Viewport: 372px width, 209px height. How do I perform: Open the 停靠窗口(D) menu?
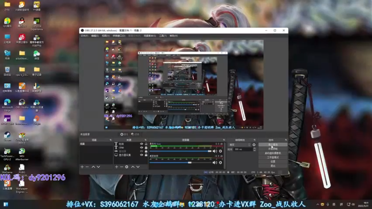(x=119, y=36)
